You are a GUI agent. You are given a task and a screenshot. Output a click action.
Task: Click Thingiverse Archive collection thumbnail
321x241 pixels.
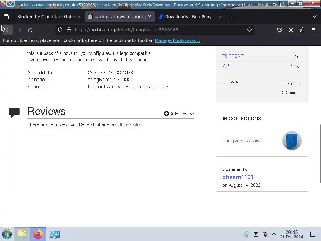tap(292, 141)
